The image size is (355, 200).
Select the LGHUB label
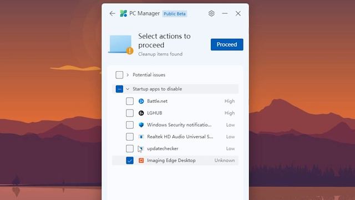(x=155, y=113)
